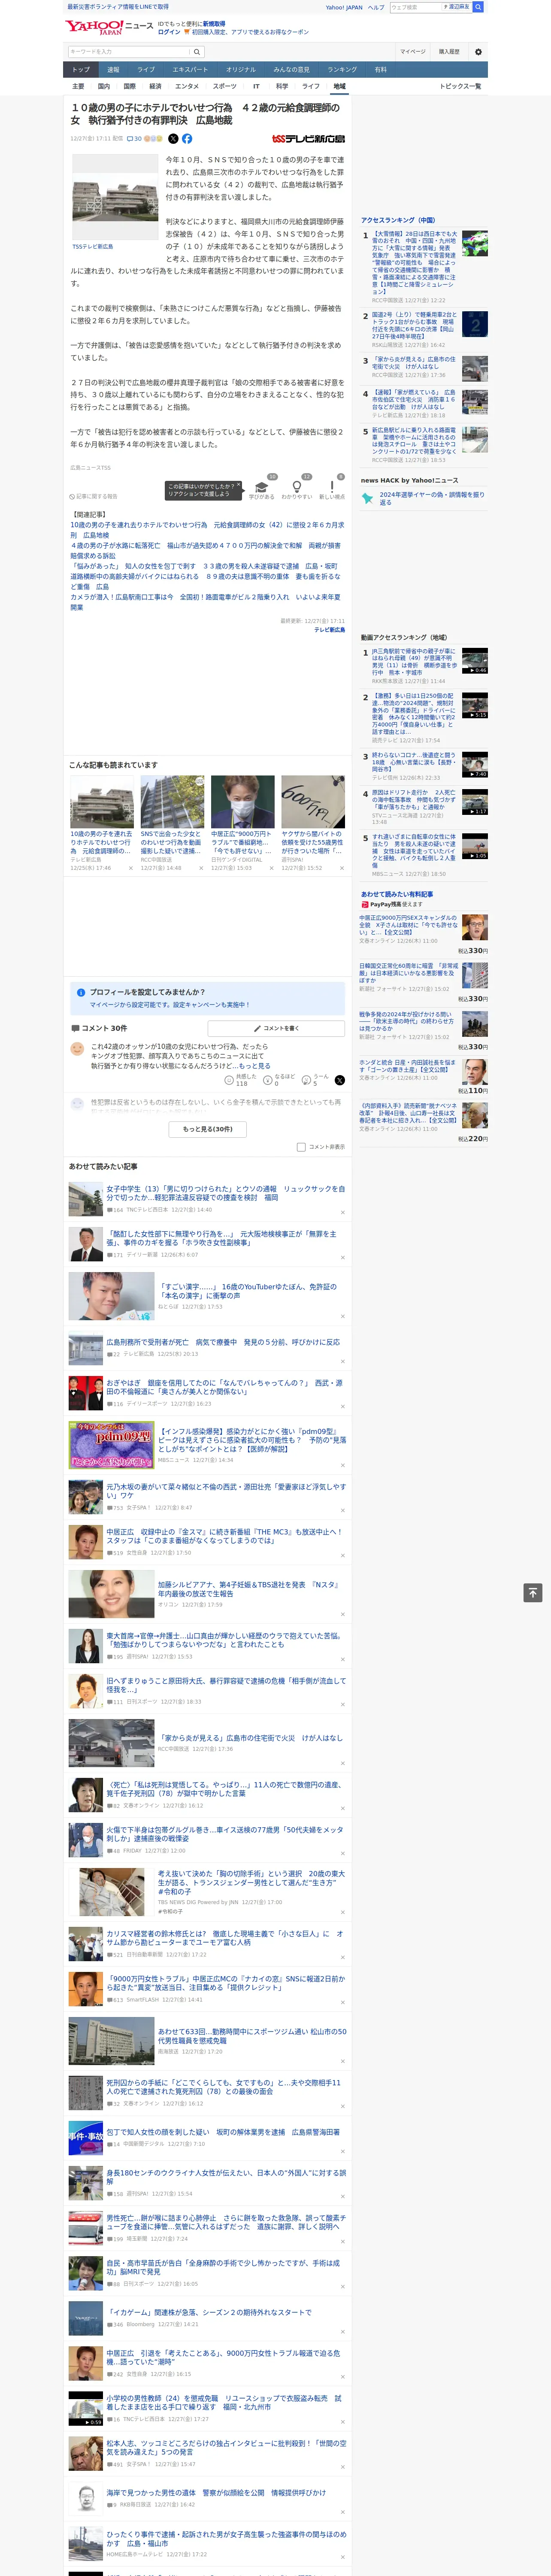Share the article on Facebook
The width and height of the screenshot is (551, 2576).
click(187, 139)
